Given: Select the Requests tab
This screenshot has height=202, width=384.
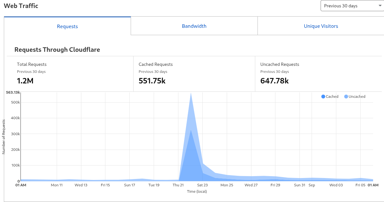Looking at the screenshot, I should point(67,27).
